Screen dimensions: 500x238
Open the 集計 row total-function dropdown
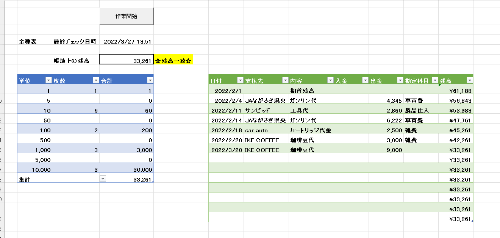[103, 179]
